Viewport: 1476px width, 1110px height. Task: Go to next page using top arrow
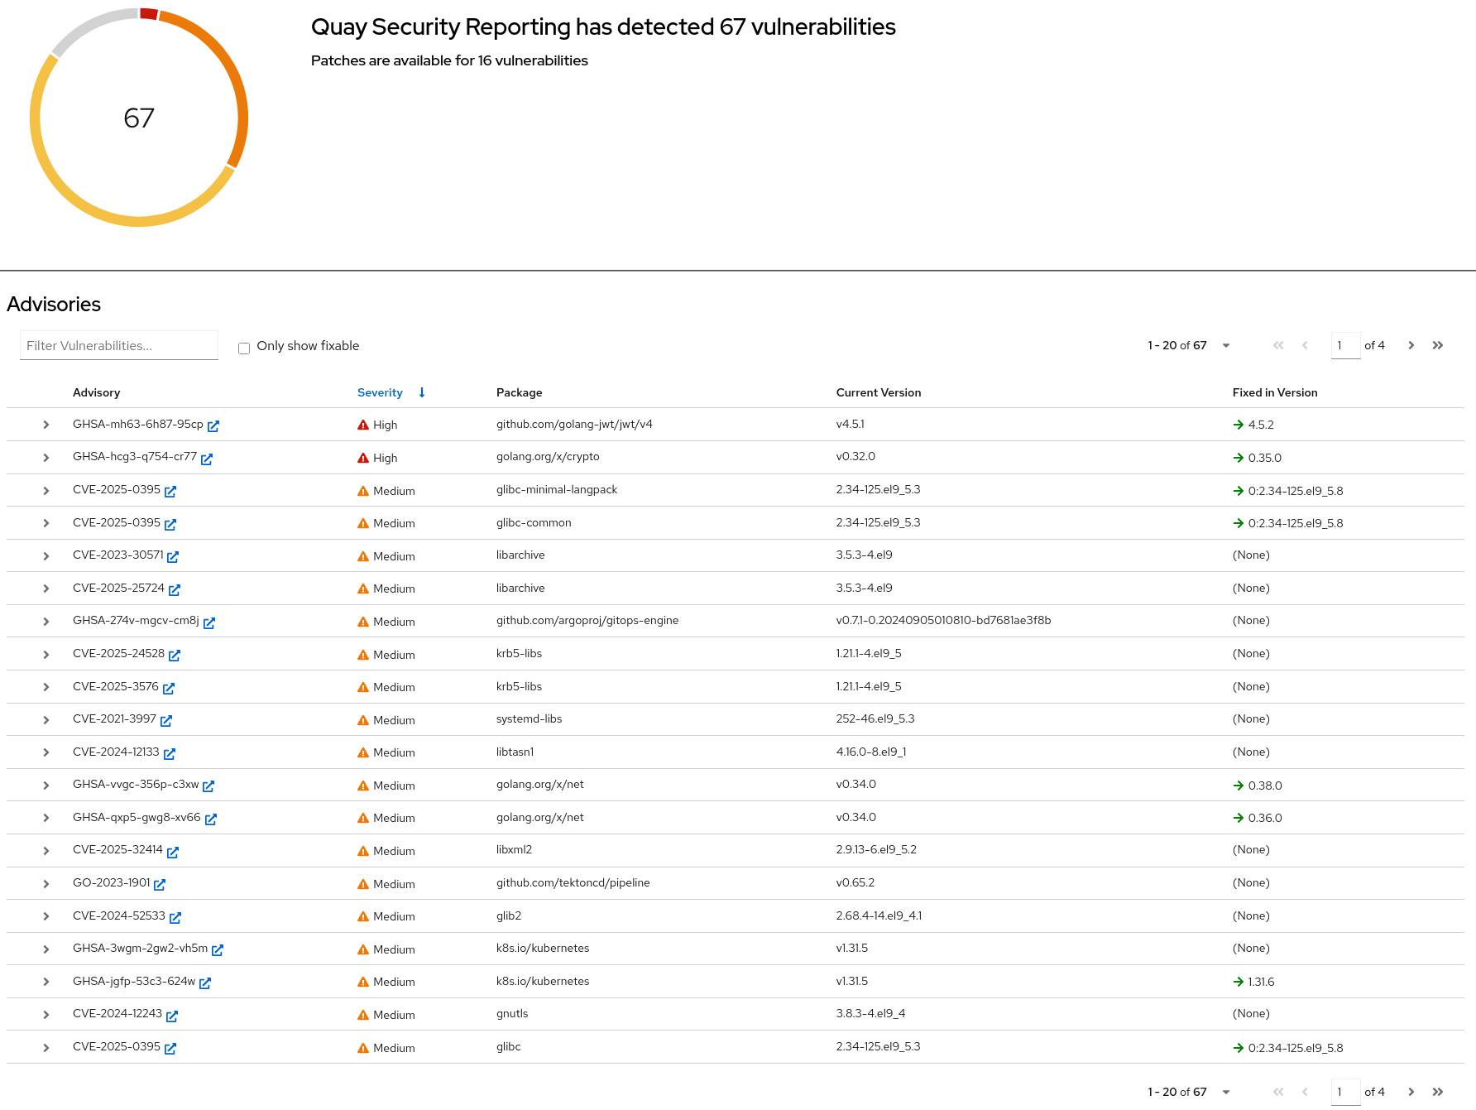(1411, 345)
